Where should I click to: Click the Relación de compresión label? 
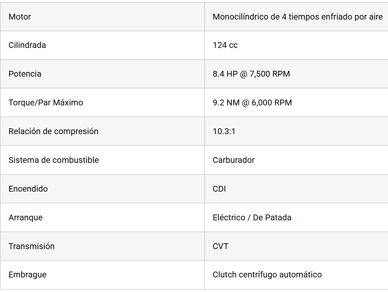tap(53, 131)
